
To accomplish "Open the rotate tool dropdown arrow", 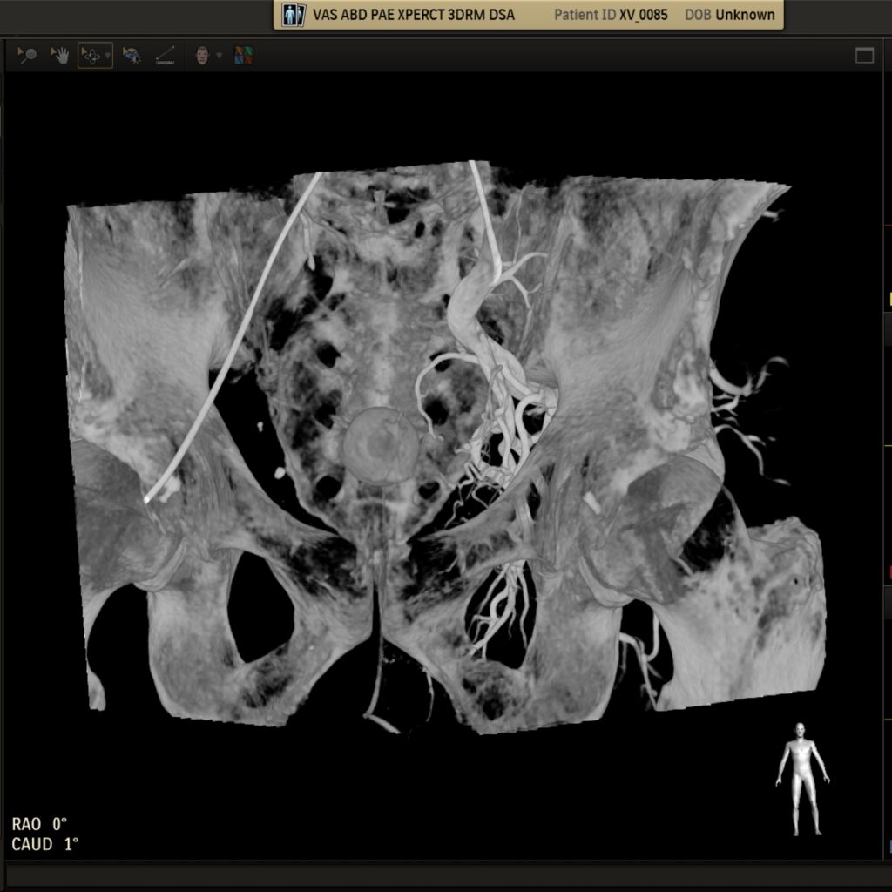I will tap(107, 56).
